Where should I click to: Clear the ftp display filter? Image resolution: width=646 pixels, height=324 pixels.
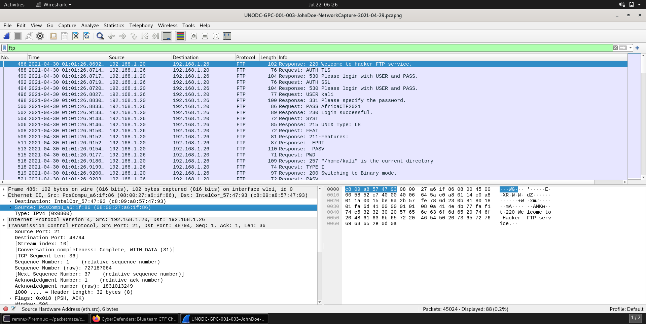[x=615, y=48]
